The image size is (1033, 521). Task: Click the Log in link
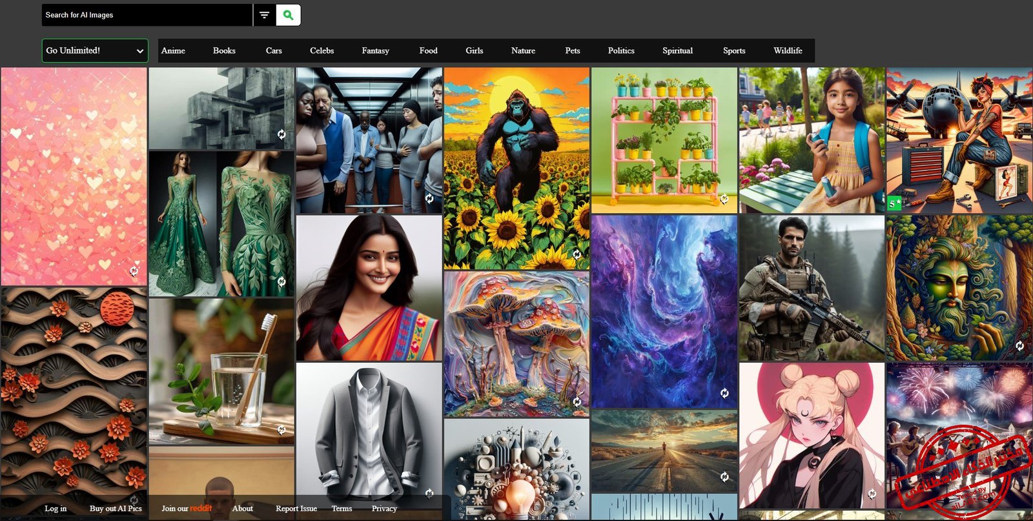tap(56, 508)
